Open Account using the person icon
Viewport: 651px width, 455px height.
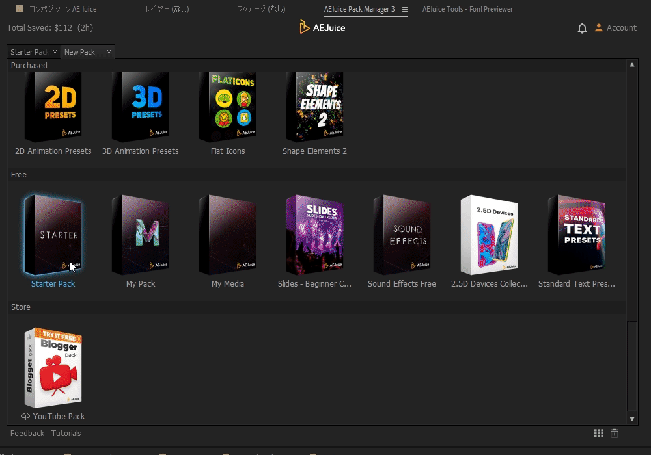coord(598,28)
